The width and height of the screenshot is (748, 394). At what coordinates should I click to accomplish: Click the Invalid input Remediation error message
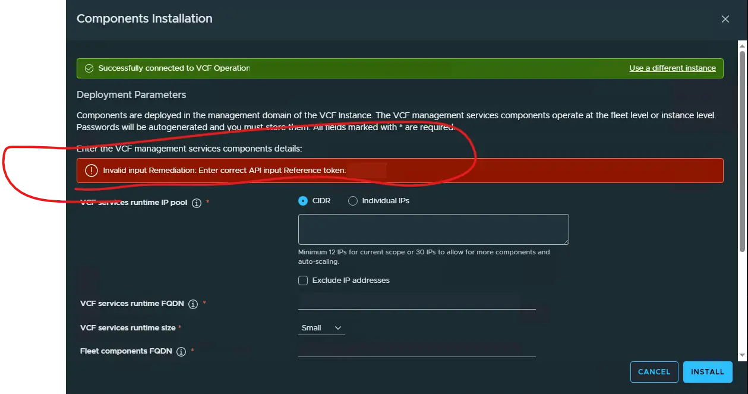point(225,171)
